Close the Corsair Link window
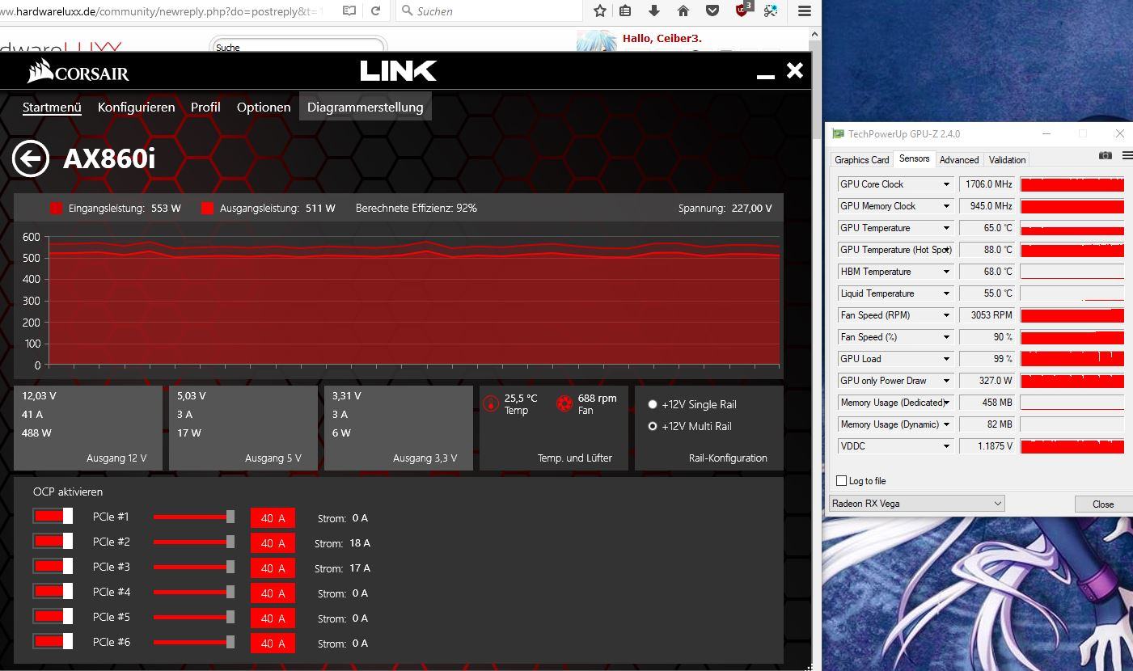 tap(795, 71)
